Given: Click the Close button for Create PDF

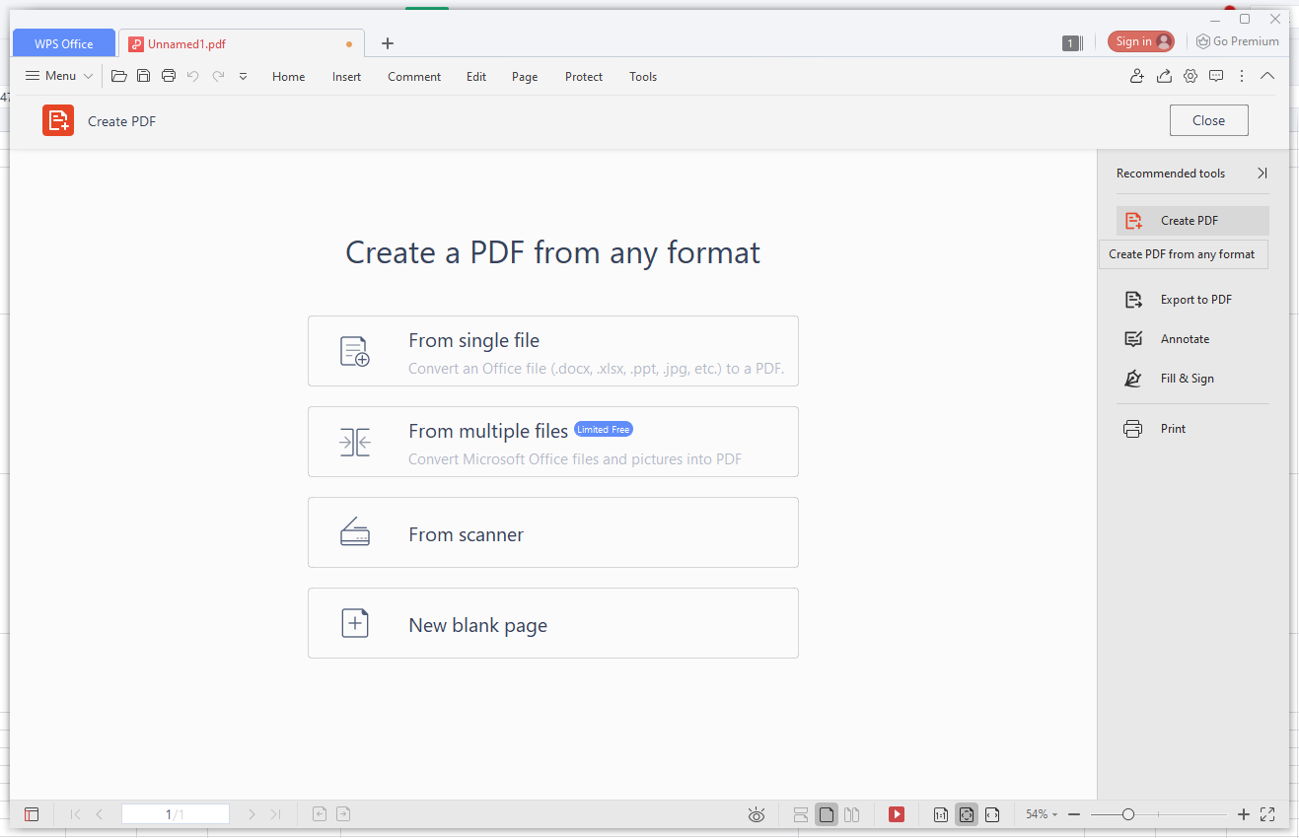Looking at the screenshot, I should pyautogui.click(x=1208, y=120).
